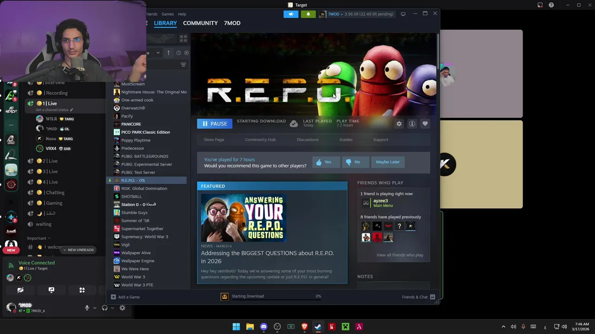Favorite R.E.P.O. with the heart icon

[x=425, y=124]
